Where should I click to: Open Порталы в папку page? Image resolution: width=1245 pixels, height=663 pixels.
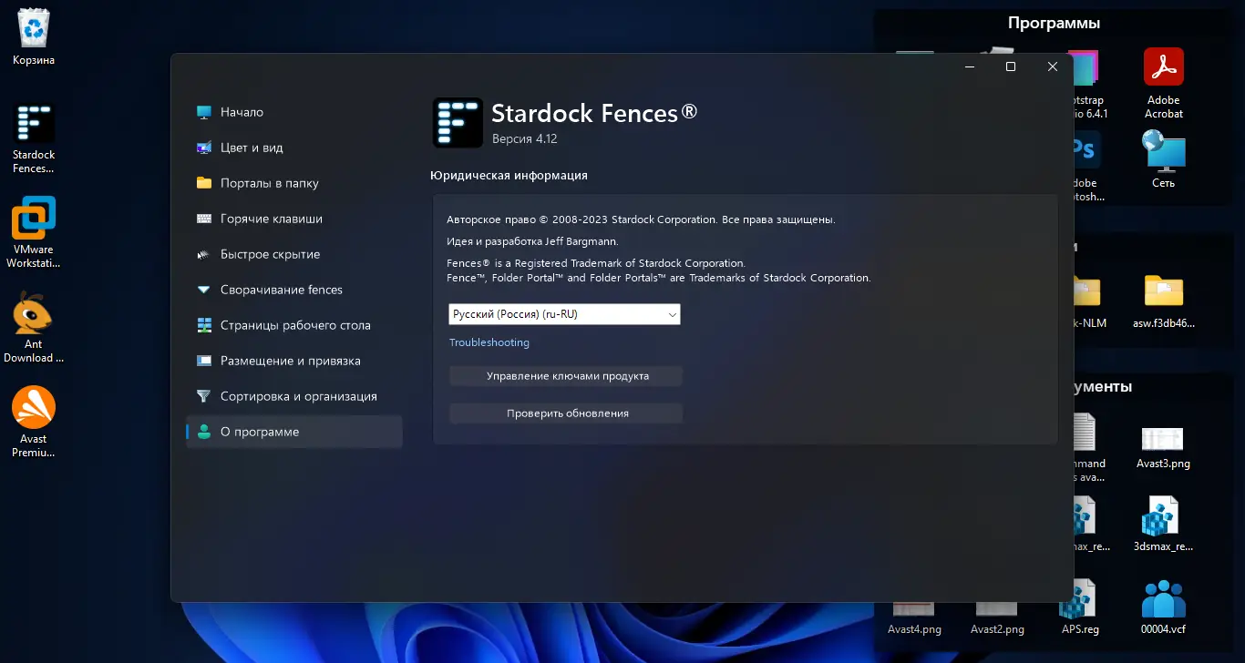tap(293, 183)
